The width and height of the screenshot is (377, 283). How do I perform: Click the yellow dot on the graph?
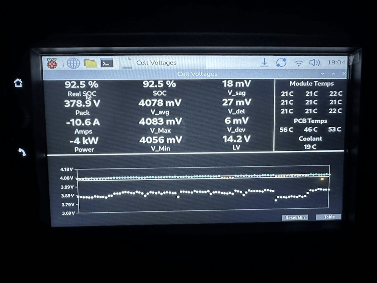[322, 179]
